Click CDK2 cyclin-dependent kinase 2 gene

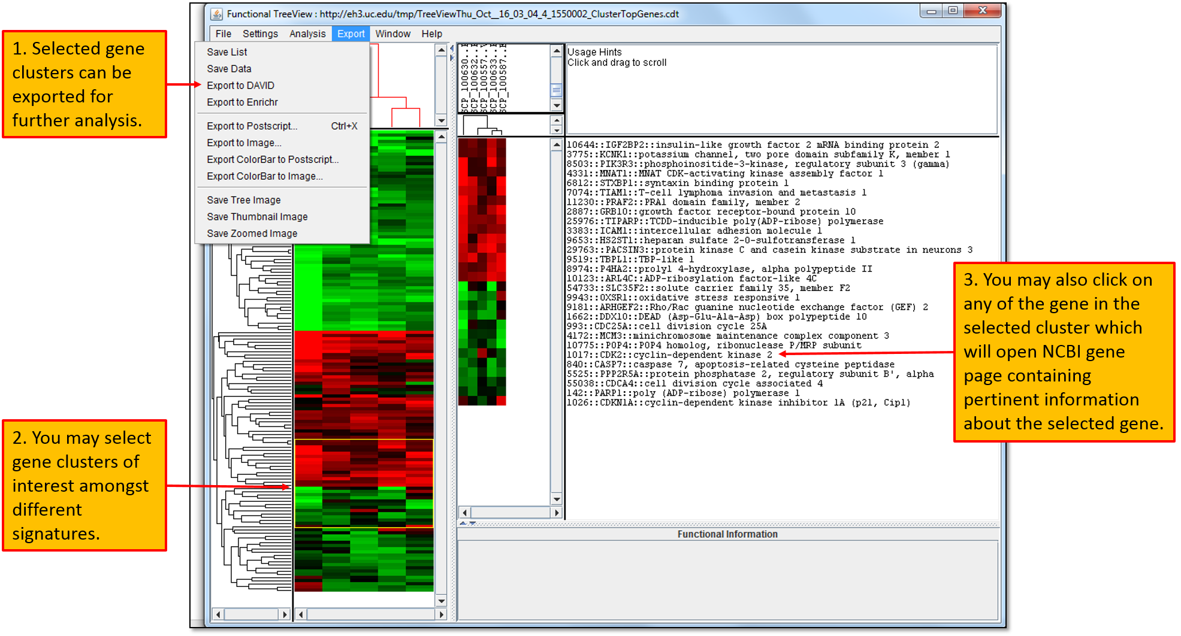pyautogui.click(x=669, y=355)
